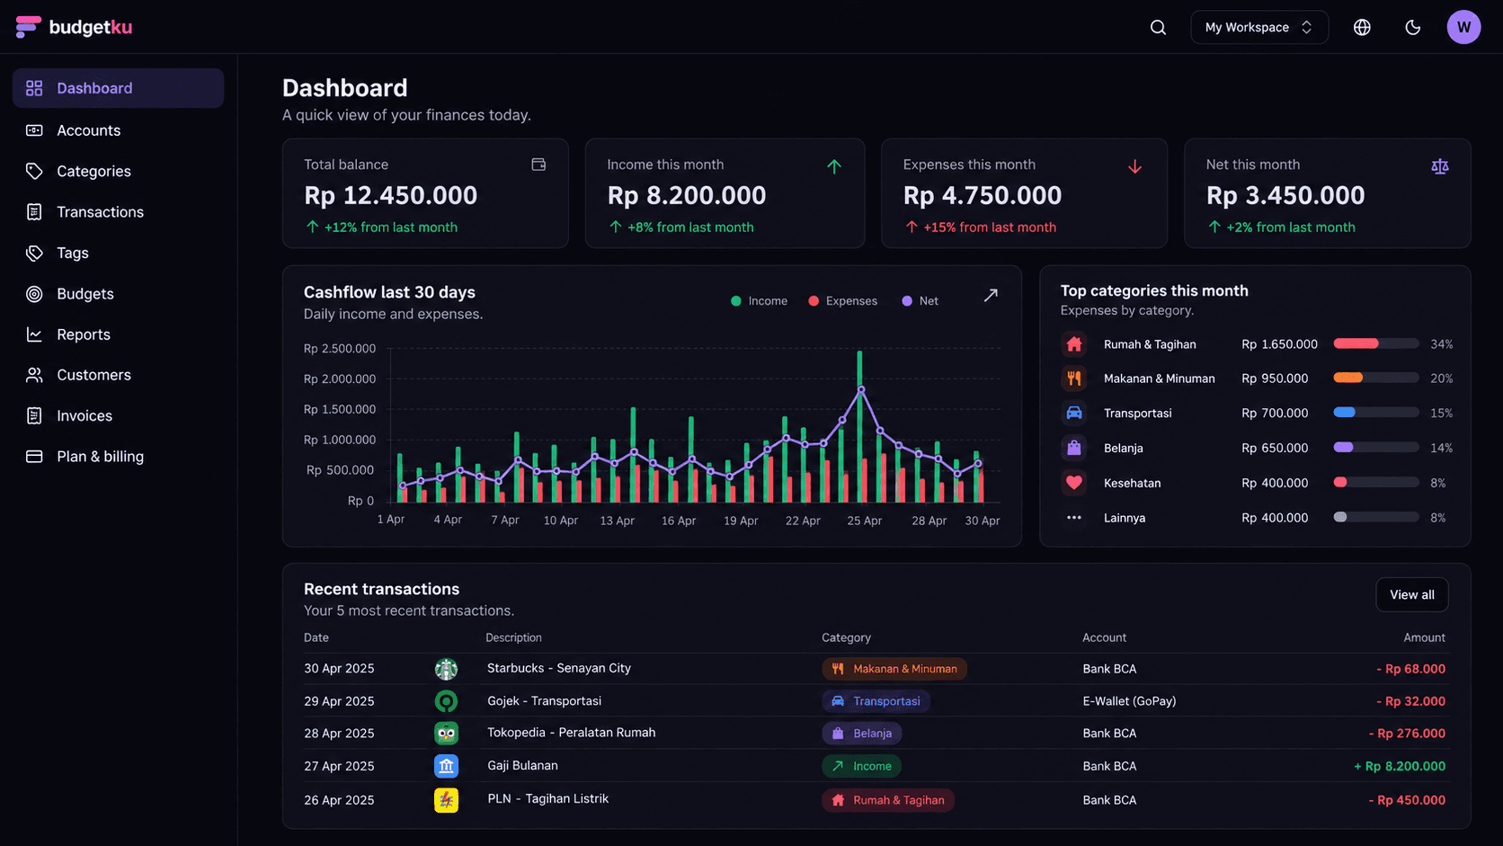Open Dashboard in the sidebar
Viewport: 1503px width, 846px height.
(x=118, y=88)
